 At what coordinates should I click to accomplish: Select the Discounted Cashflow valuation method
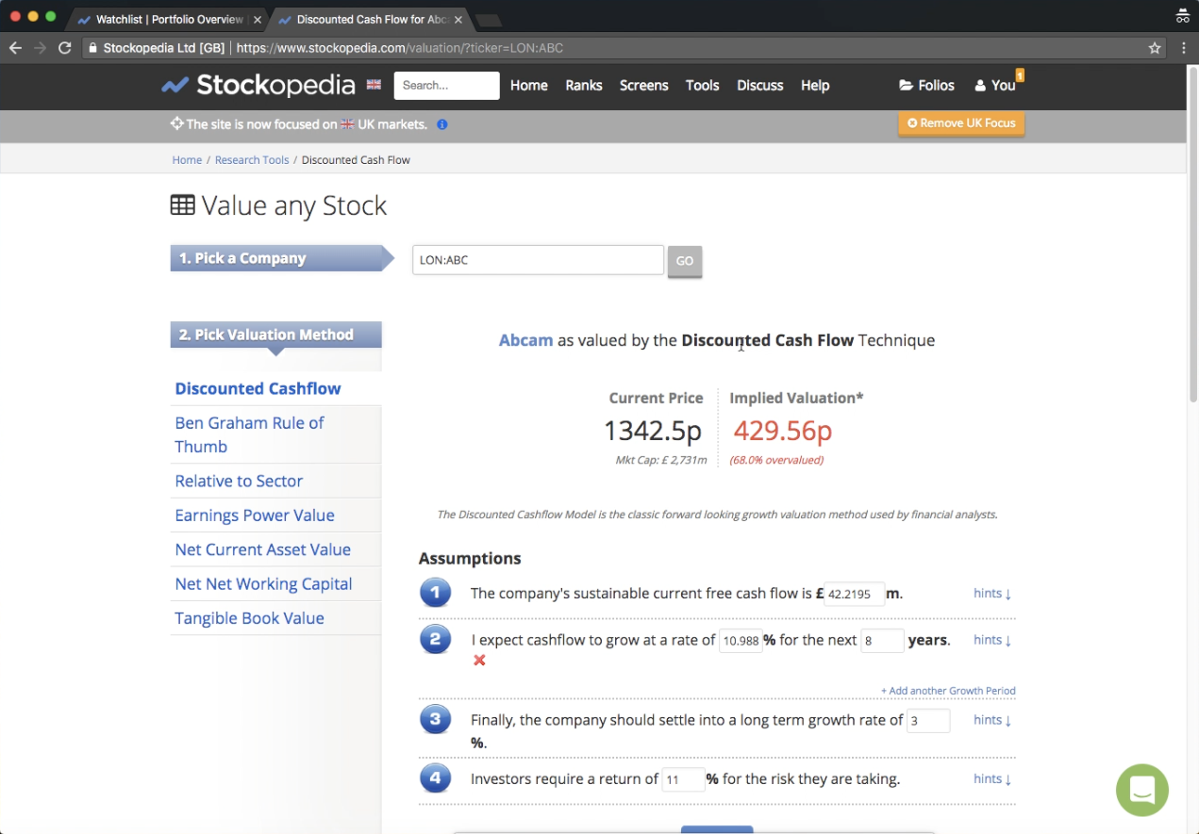coord(258,388)
